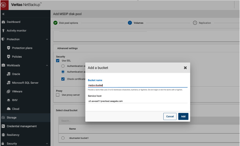Click the Oracle database icon
Screen dimensions: 240x146
pyautogui.click(x=8, y=74)
